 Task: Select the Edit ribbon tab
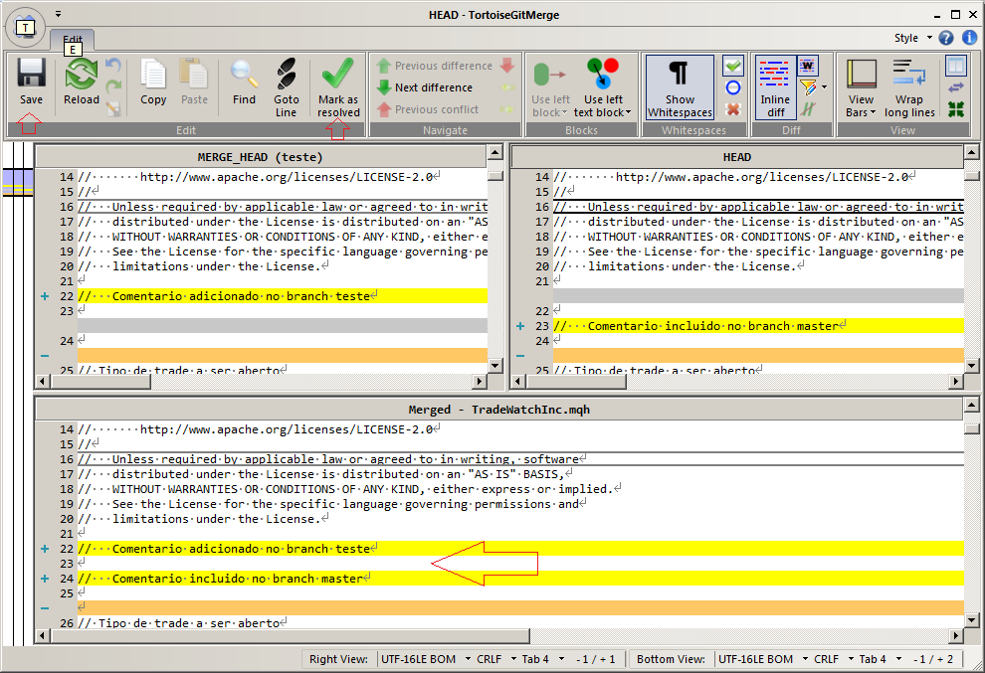point(73,40)
